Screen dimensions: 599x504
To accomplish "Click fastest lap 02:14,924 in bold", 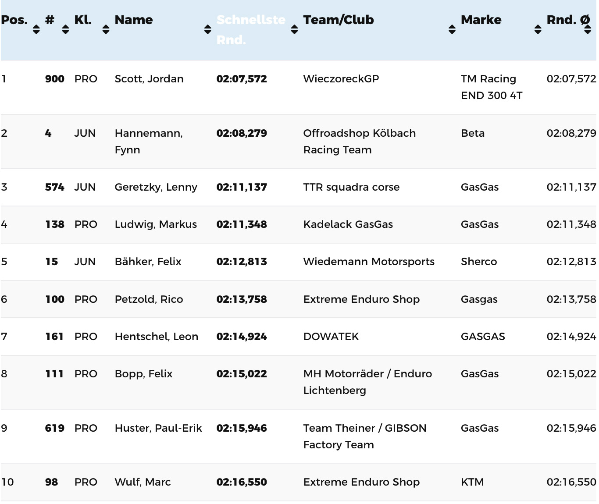I will tap(242, 337).
